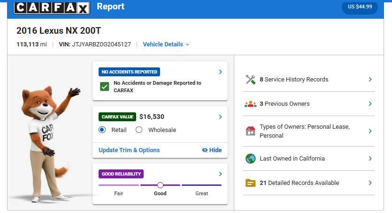Hide the CARFAX value section

212,150
